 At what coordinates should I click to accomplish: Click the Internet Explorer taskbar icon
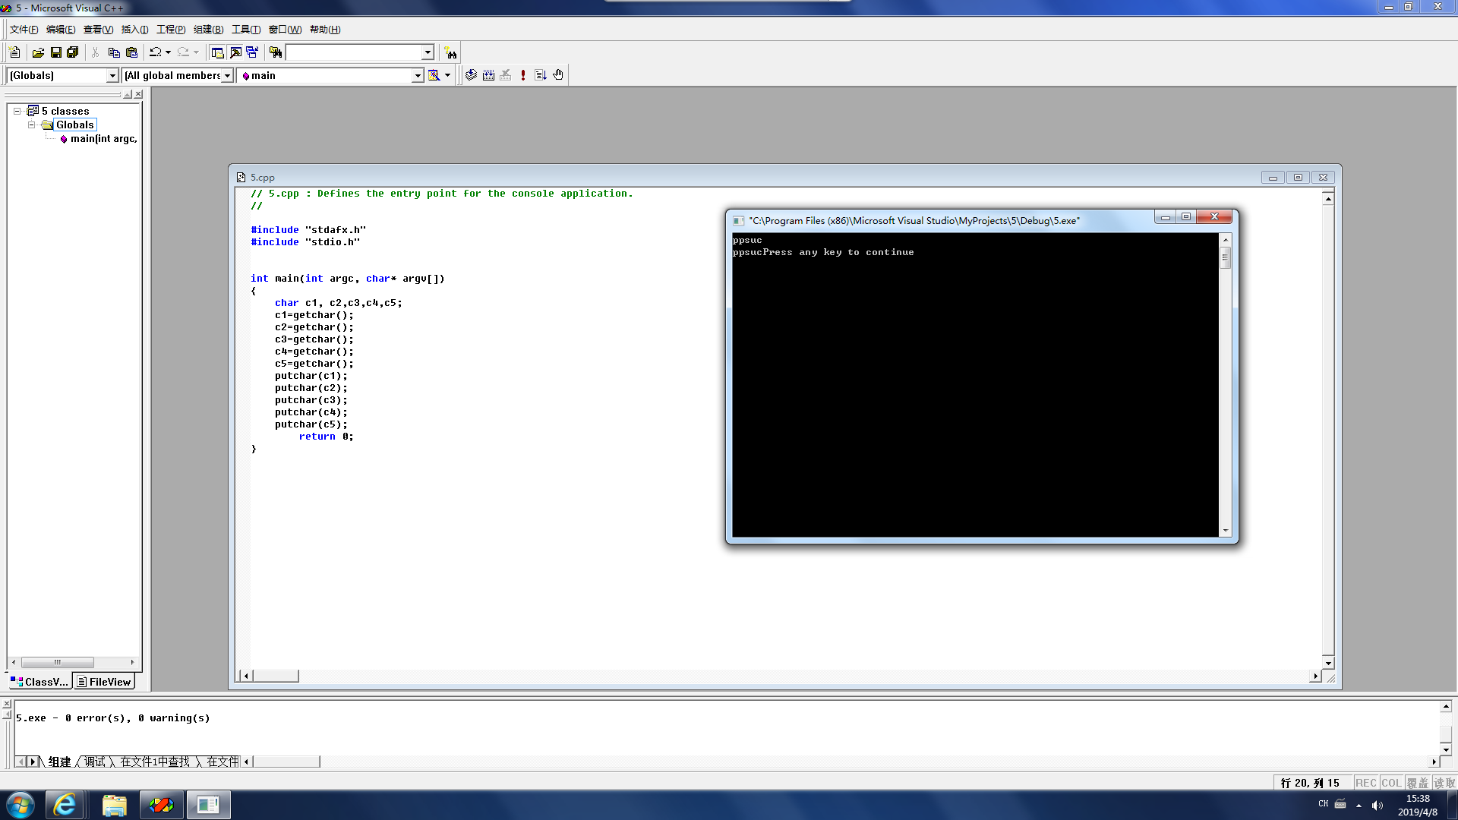(65, 805)
